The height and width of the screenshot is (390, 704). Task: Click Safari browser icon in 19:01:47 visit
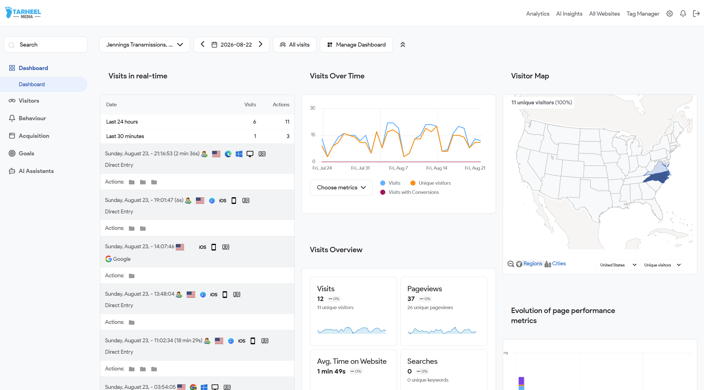coord(212,201)
